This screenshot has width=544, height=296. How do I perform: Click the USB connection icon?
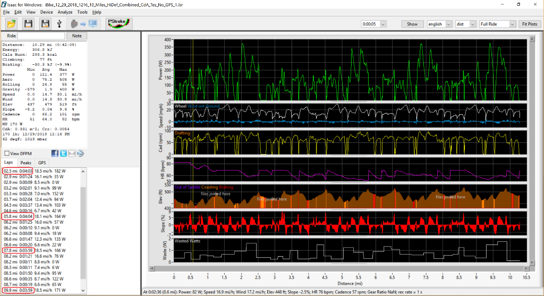(x=60, y=24)
